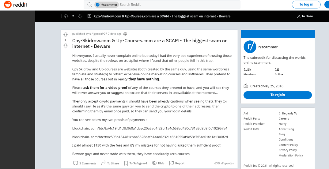
Task: Open the Reddit Premium footer link
Action: click(x=254, y=124)
